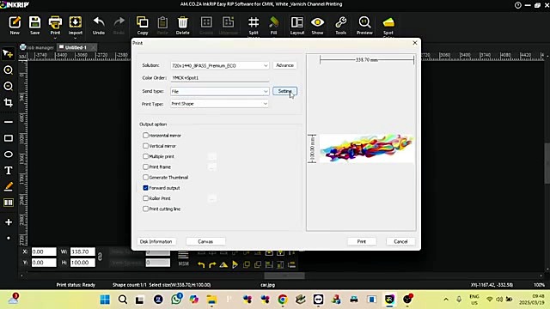
Task: Select the Text tool
Action: (8, 171)
